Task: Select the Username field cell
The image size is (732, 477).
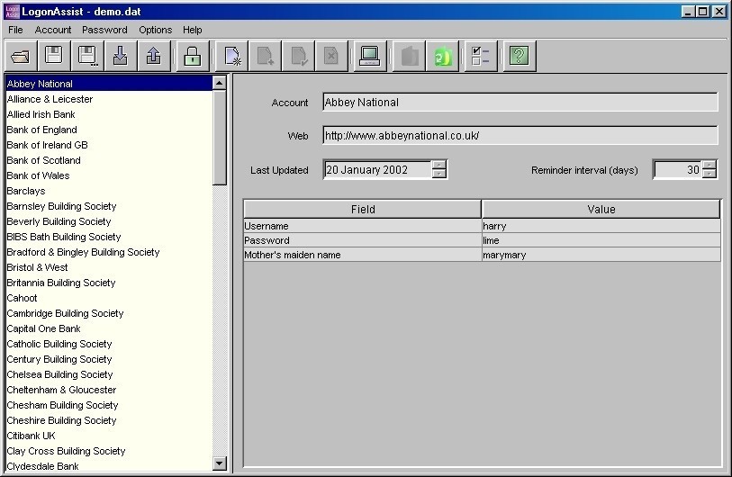Action: click(362, 226)
